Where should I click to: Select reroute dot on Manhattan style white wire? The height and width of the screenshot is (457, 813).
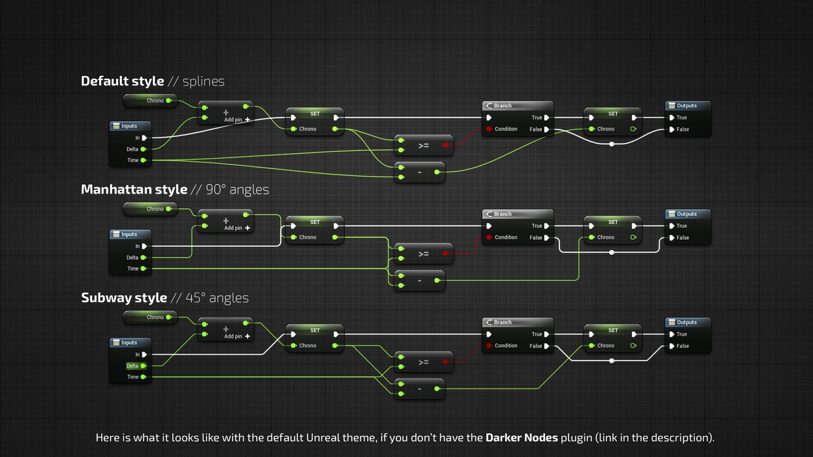pyautogui.click(x=612, y=253)
